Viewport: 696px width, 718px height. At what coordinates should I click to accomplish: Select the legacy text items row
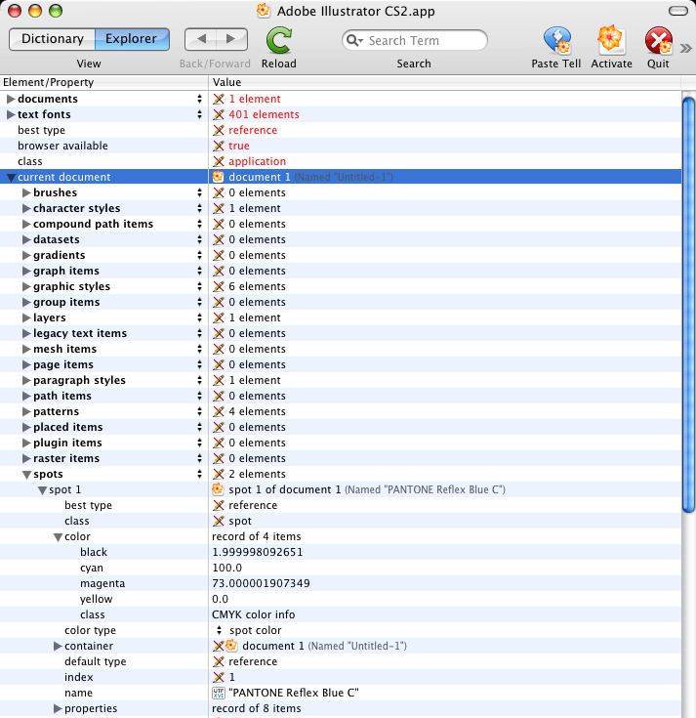click(341, 333)
